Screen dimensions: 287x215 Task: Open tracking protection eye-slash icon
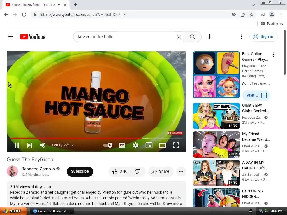pos(233,15)
